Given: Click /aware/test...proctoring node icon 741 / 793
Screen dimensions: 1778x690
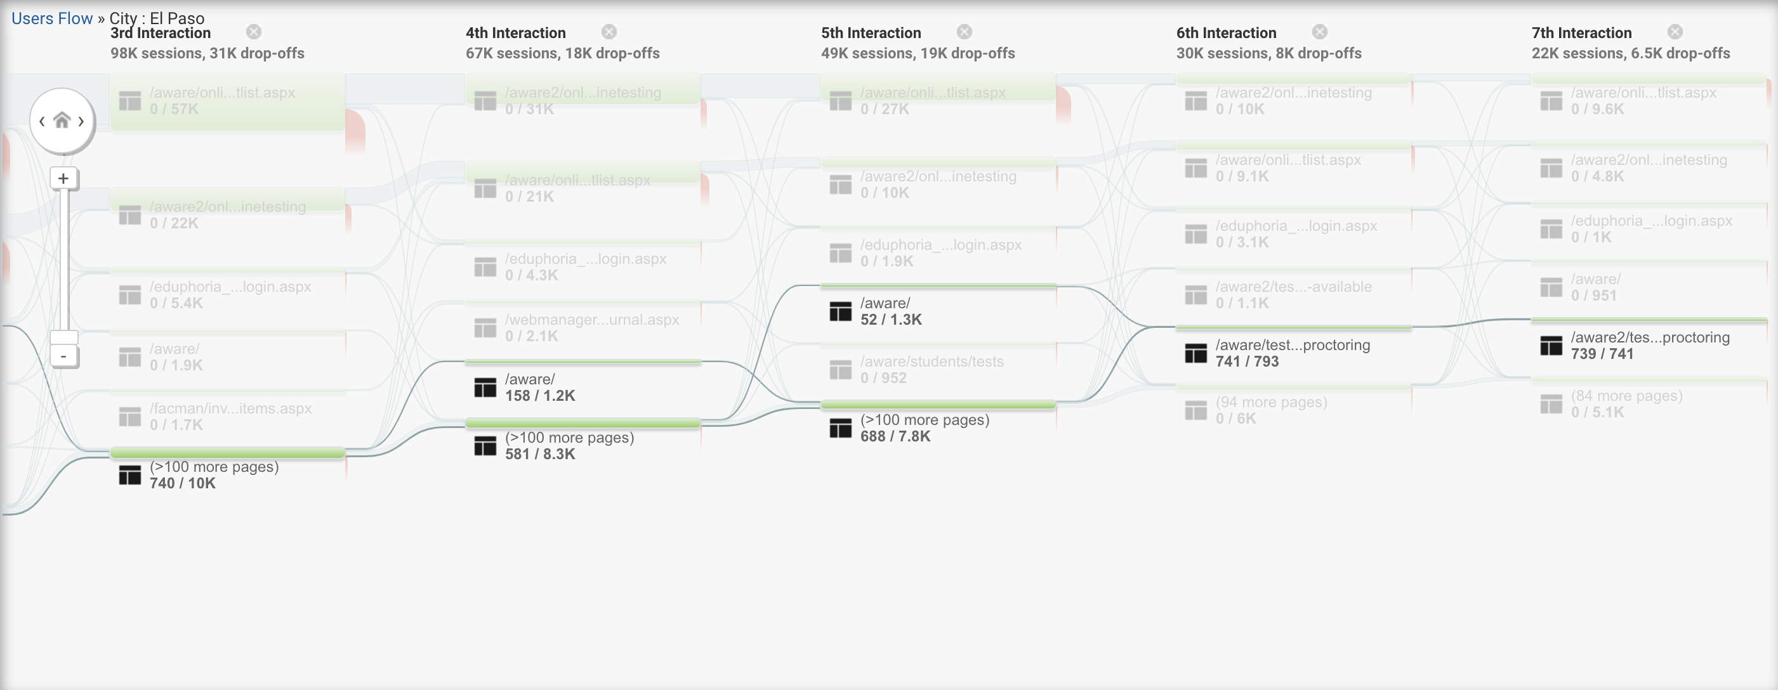Looking at the screenshot, I should click(1195, 353).
